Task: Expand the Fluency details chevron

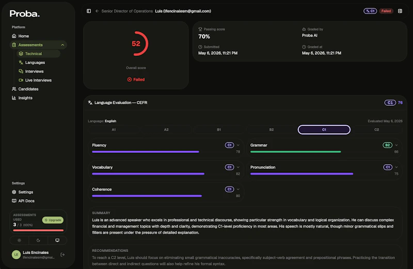Action: point(238,145)
